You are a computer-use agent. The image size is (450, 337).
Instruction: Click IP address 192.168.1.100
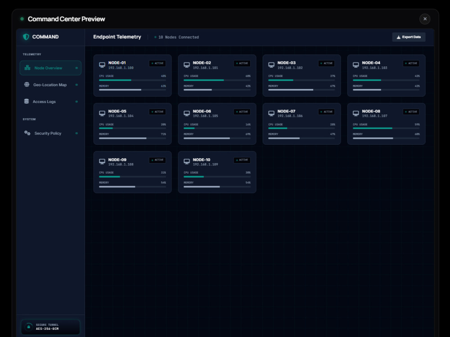coord(121,68)
